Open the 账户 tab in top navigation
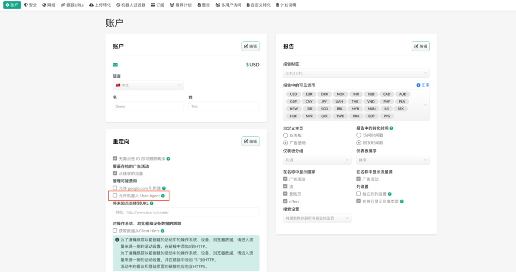The width and height of the screenshot is (516, 272). tap(12, 5)
